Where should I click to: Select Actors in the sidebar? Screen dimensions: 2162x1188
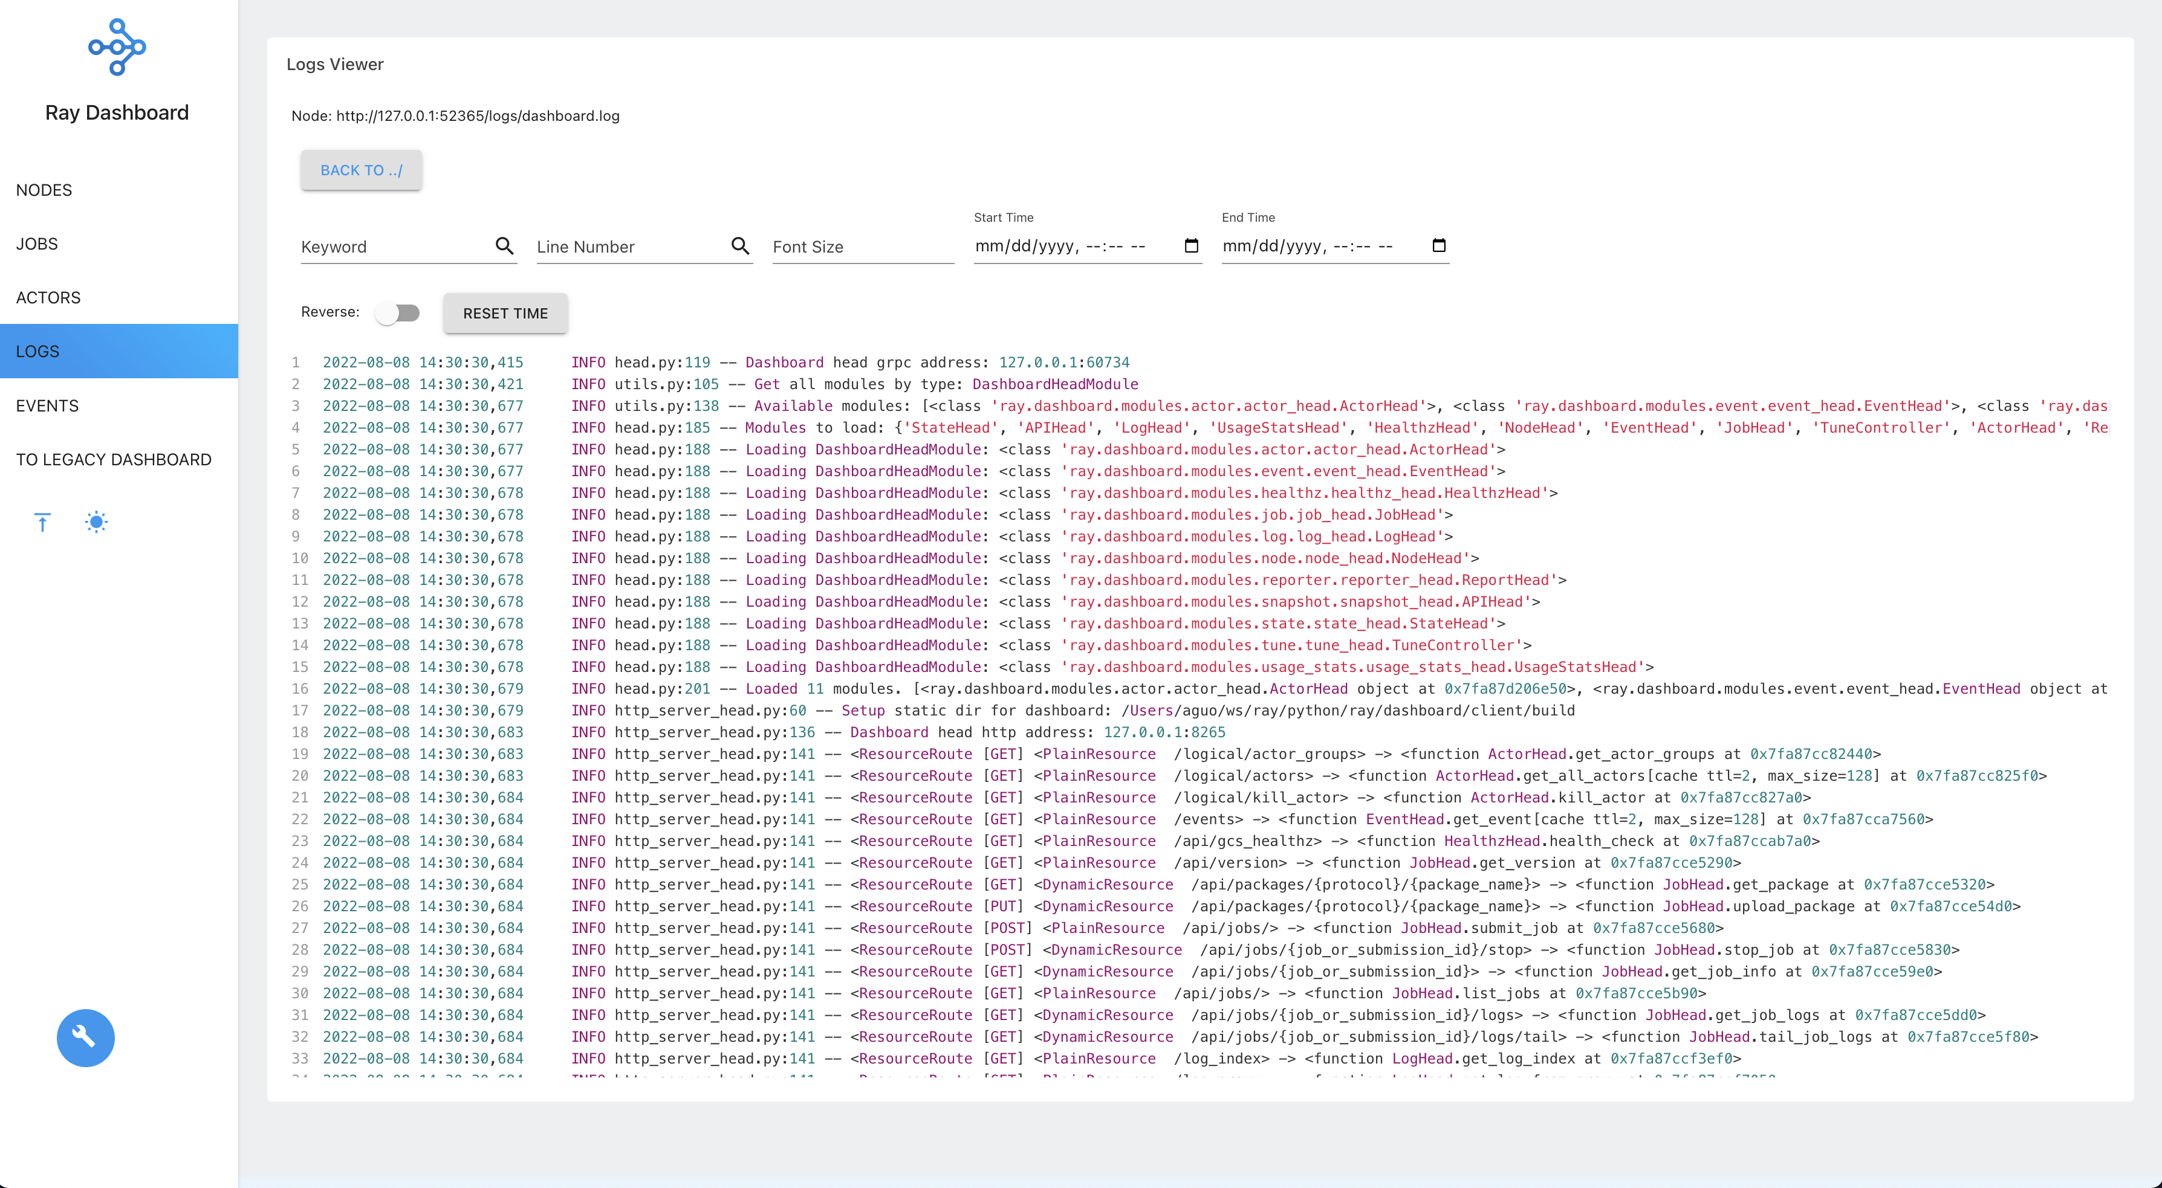coord(49,298)
